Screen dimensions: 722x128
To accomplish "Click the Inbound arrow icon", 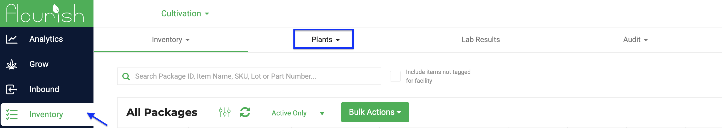I will point(12,89).
